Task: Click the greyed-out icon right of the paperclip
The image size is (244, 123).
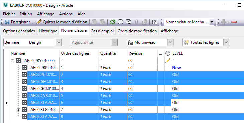Action: (145, 22)
